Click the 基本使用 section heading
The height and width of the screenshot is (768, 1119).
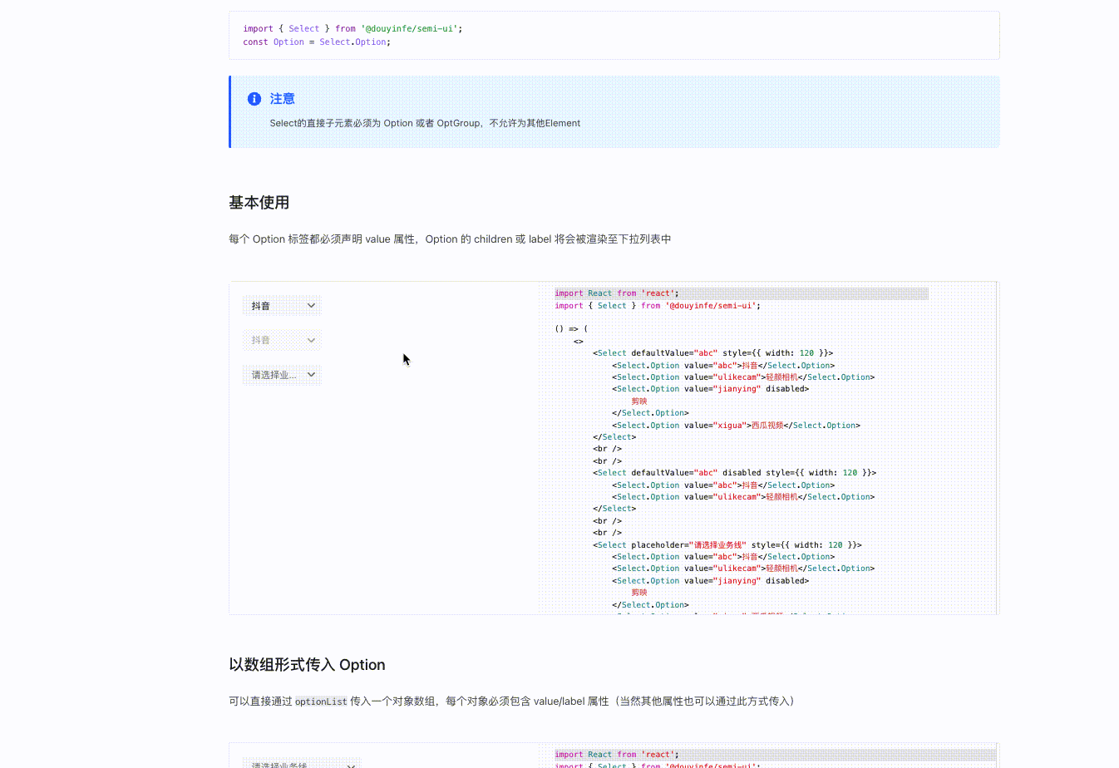[259, 202]
